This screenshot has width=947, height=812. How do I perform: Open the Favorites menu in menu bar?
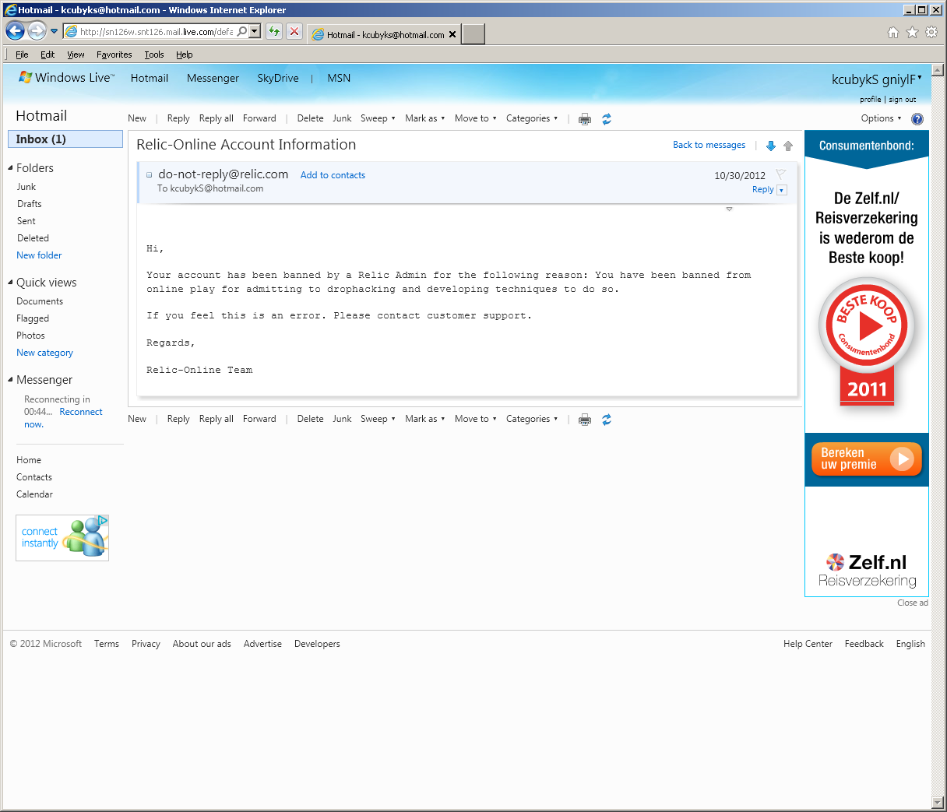[x=114, y=54]
